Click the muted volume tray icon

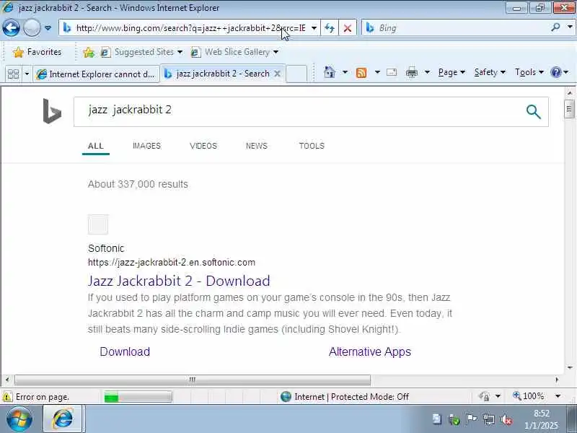pyautogui.click(x=506, y=419)
